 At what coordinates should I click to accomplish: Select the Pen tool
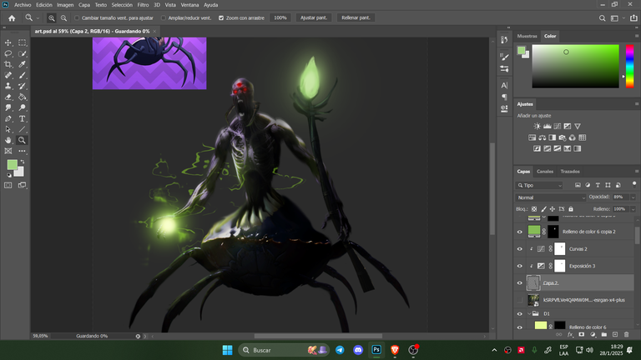point(8,118)
